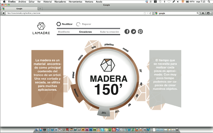Open the Twitter social icon
The image size is (213, 133).
pos(134,31)
